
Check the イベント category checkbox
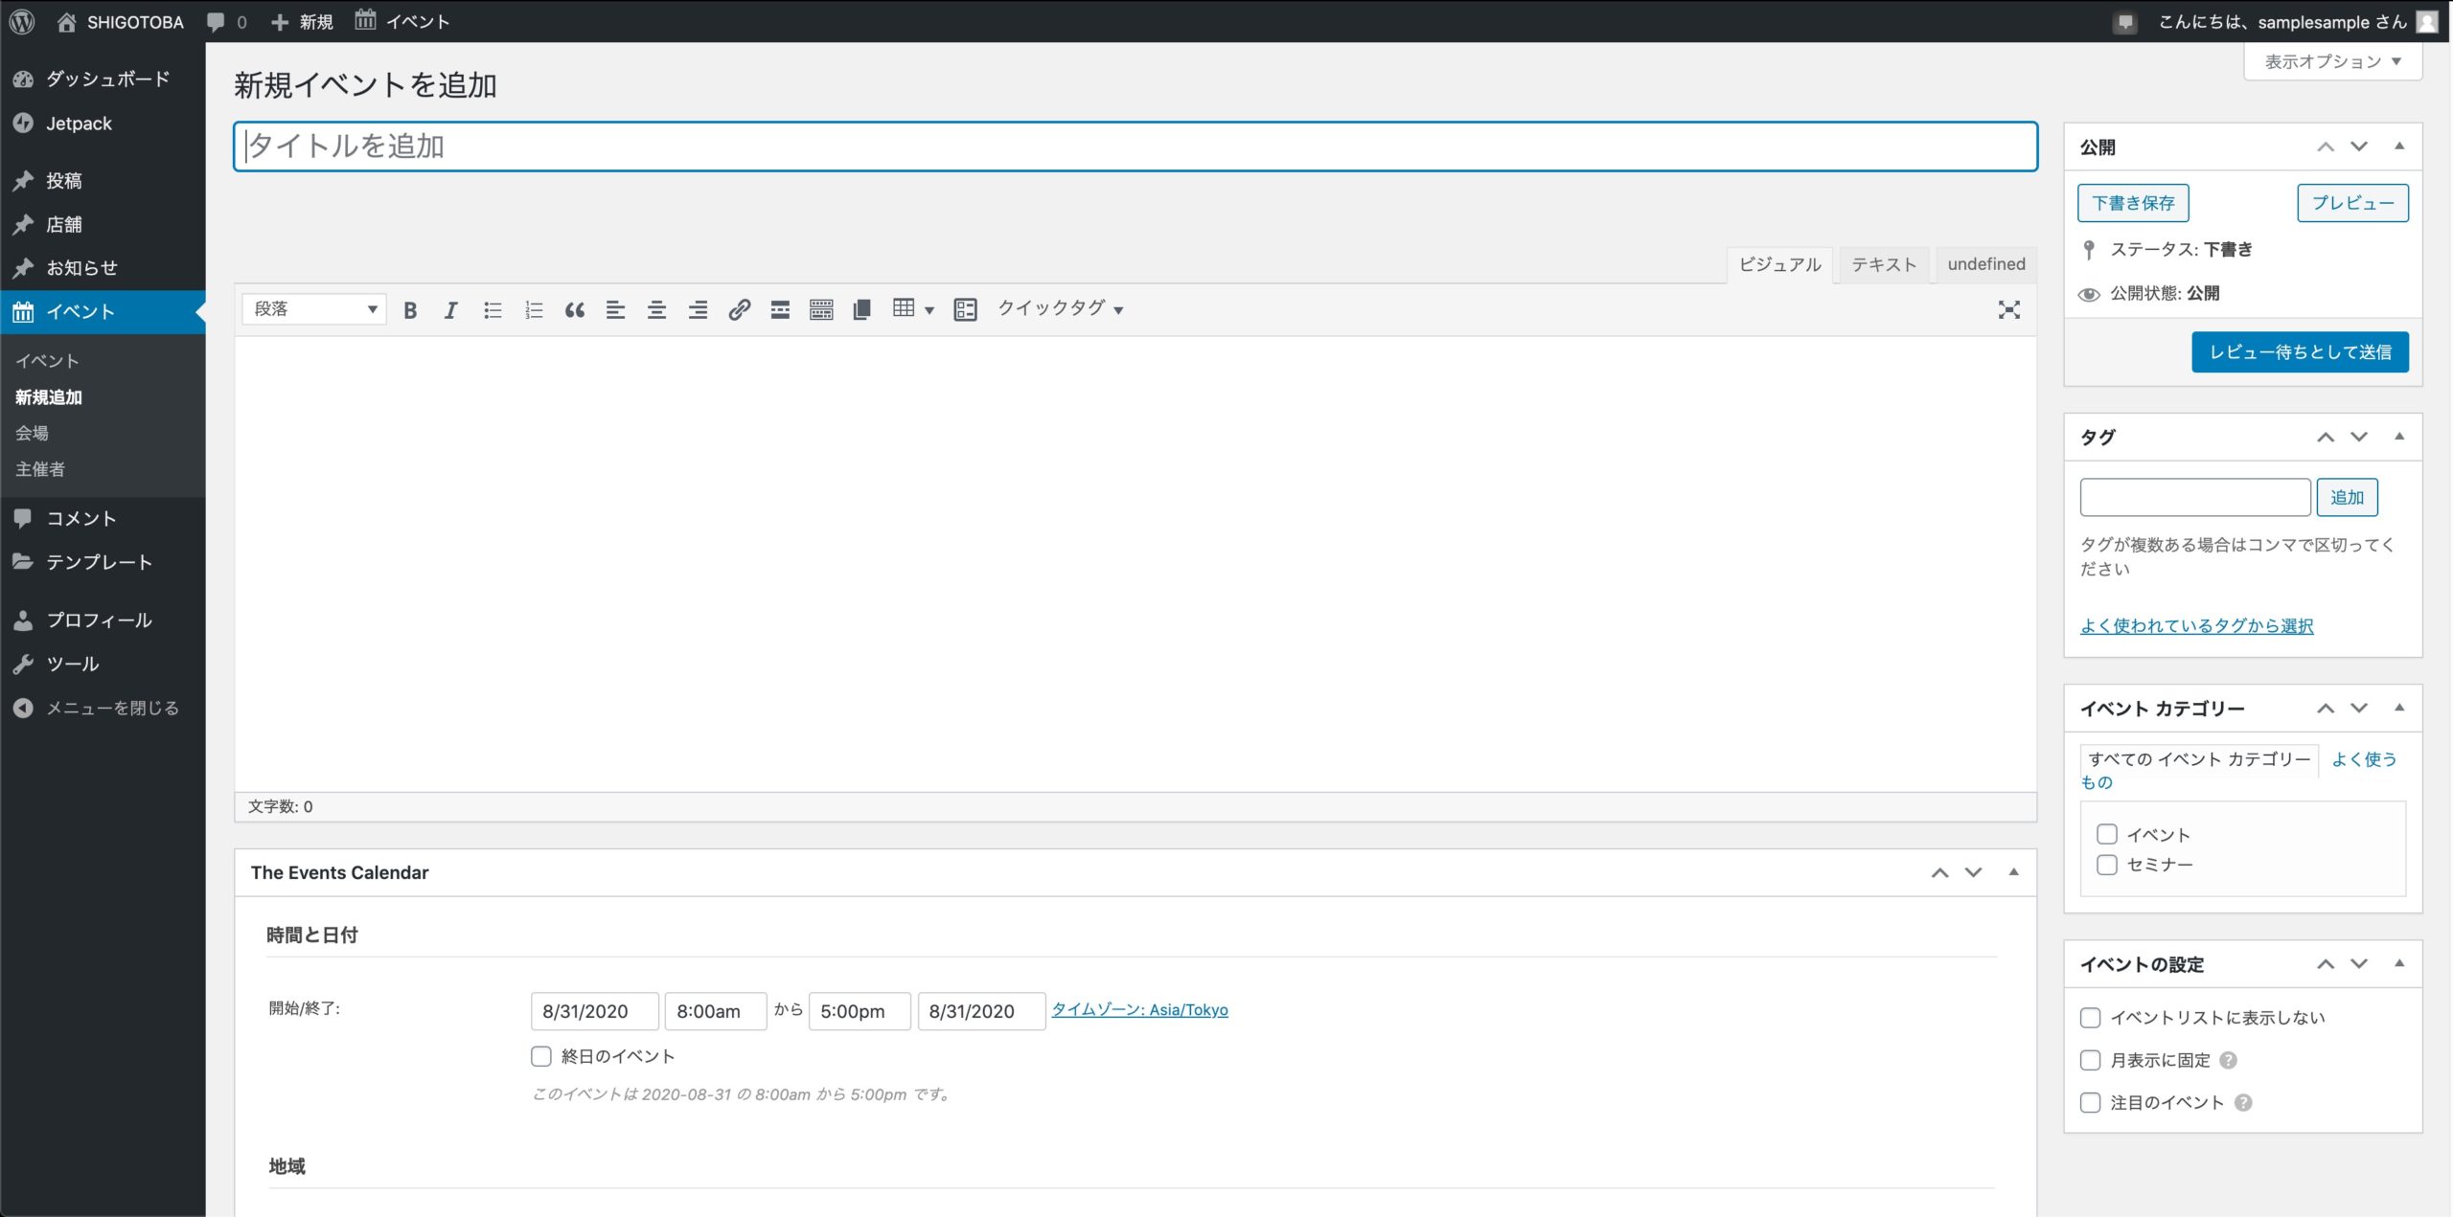[x=2107, y=834]
